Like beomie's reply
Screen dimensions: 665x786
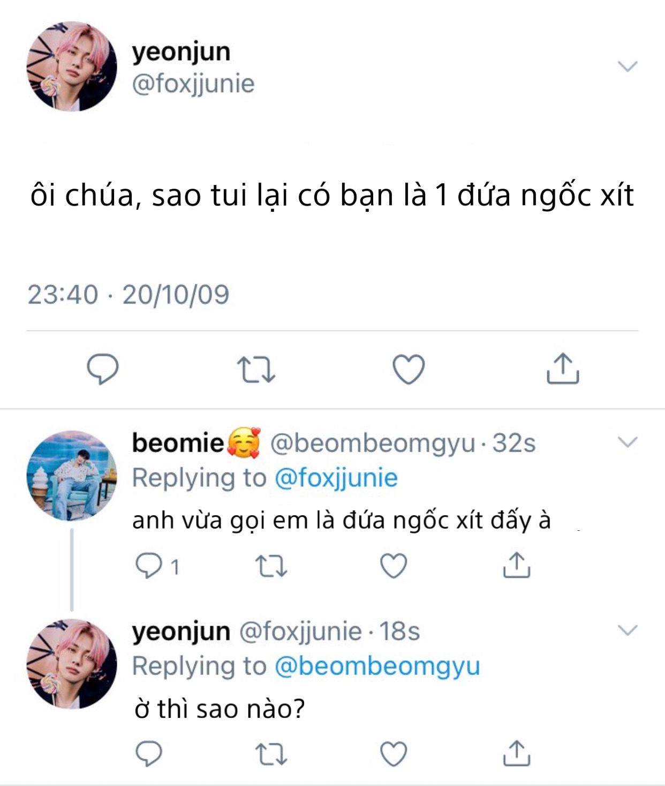coord(394,566)
